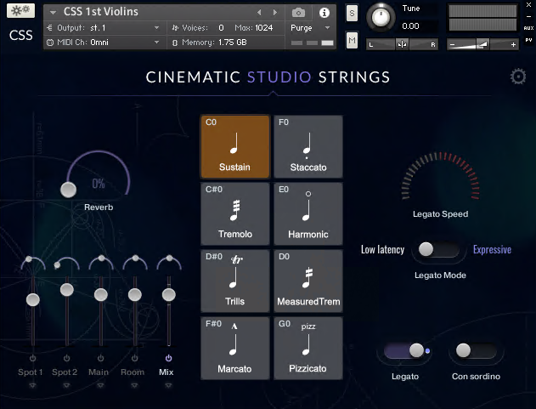Screen dimensions: 536x409
Task: Toggle the Legato switch
Action: 404,350
